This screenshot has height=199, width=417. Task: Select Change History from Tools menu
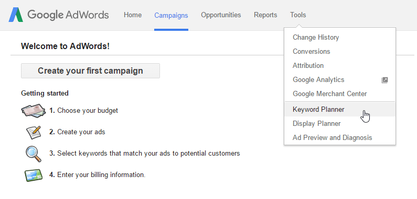(340, 38)
